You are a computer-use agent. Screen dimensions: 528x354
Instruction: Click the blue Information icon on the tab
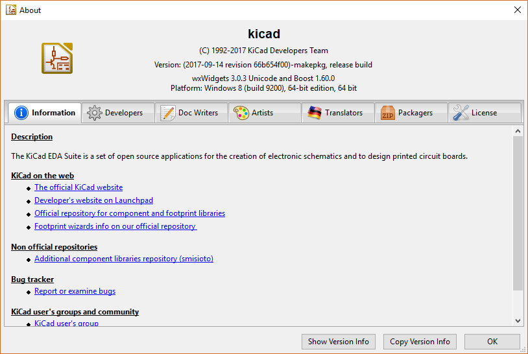(21, 113)
